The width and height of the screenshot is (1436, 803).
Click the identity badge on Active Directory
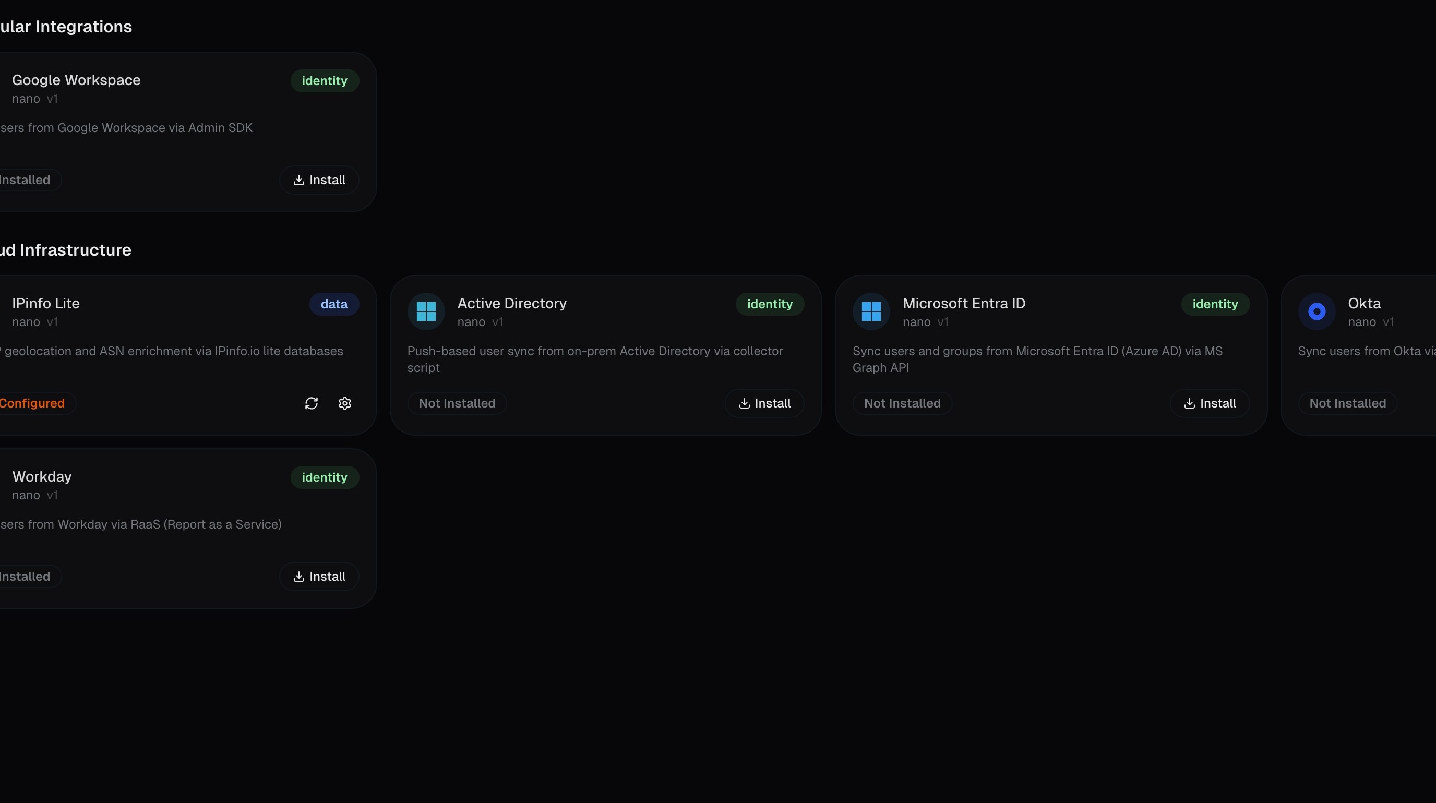[x=769, y=304]
